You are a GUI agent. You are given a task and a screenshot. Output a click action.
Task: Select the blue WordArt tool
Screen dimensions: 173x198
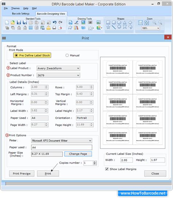coord(83,28)
